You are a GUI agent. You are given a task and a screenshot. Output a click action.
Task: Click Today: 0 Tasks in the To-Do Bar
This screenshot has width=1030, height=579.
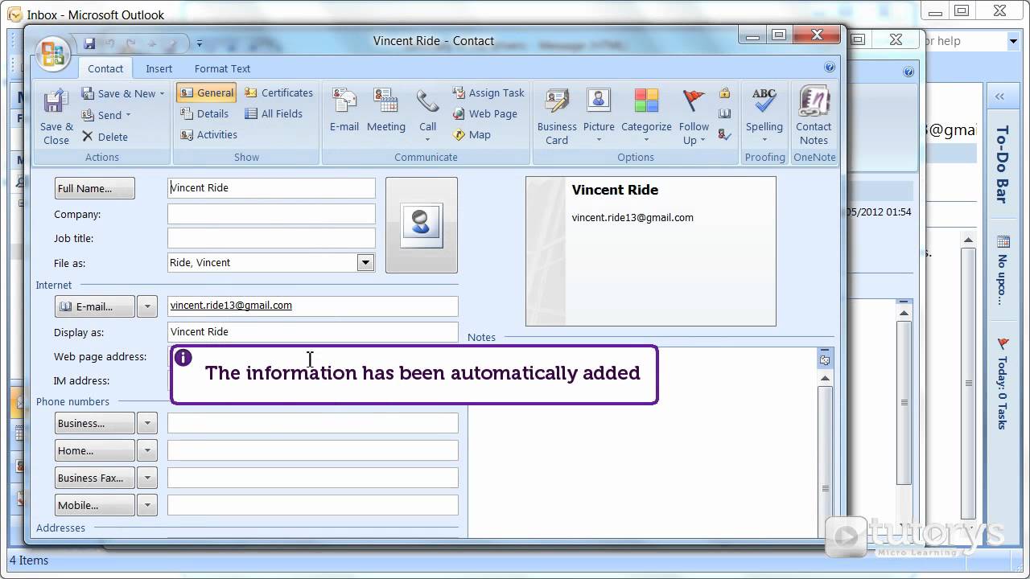pyautogui.click(x=1002, y=392)
